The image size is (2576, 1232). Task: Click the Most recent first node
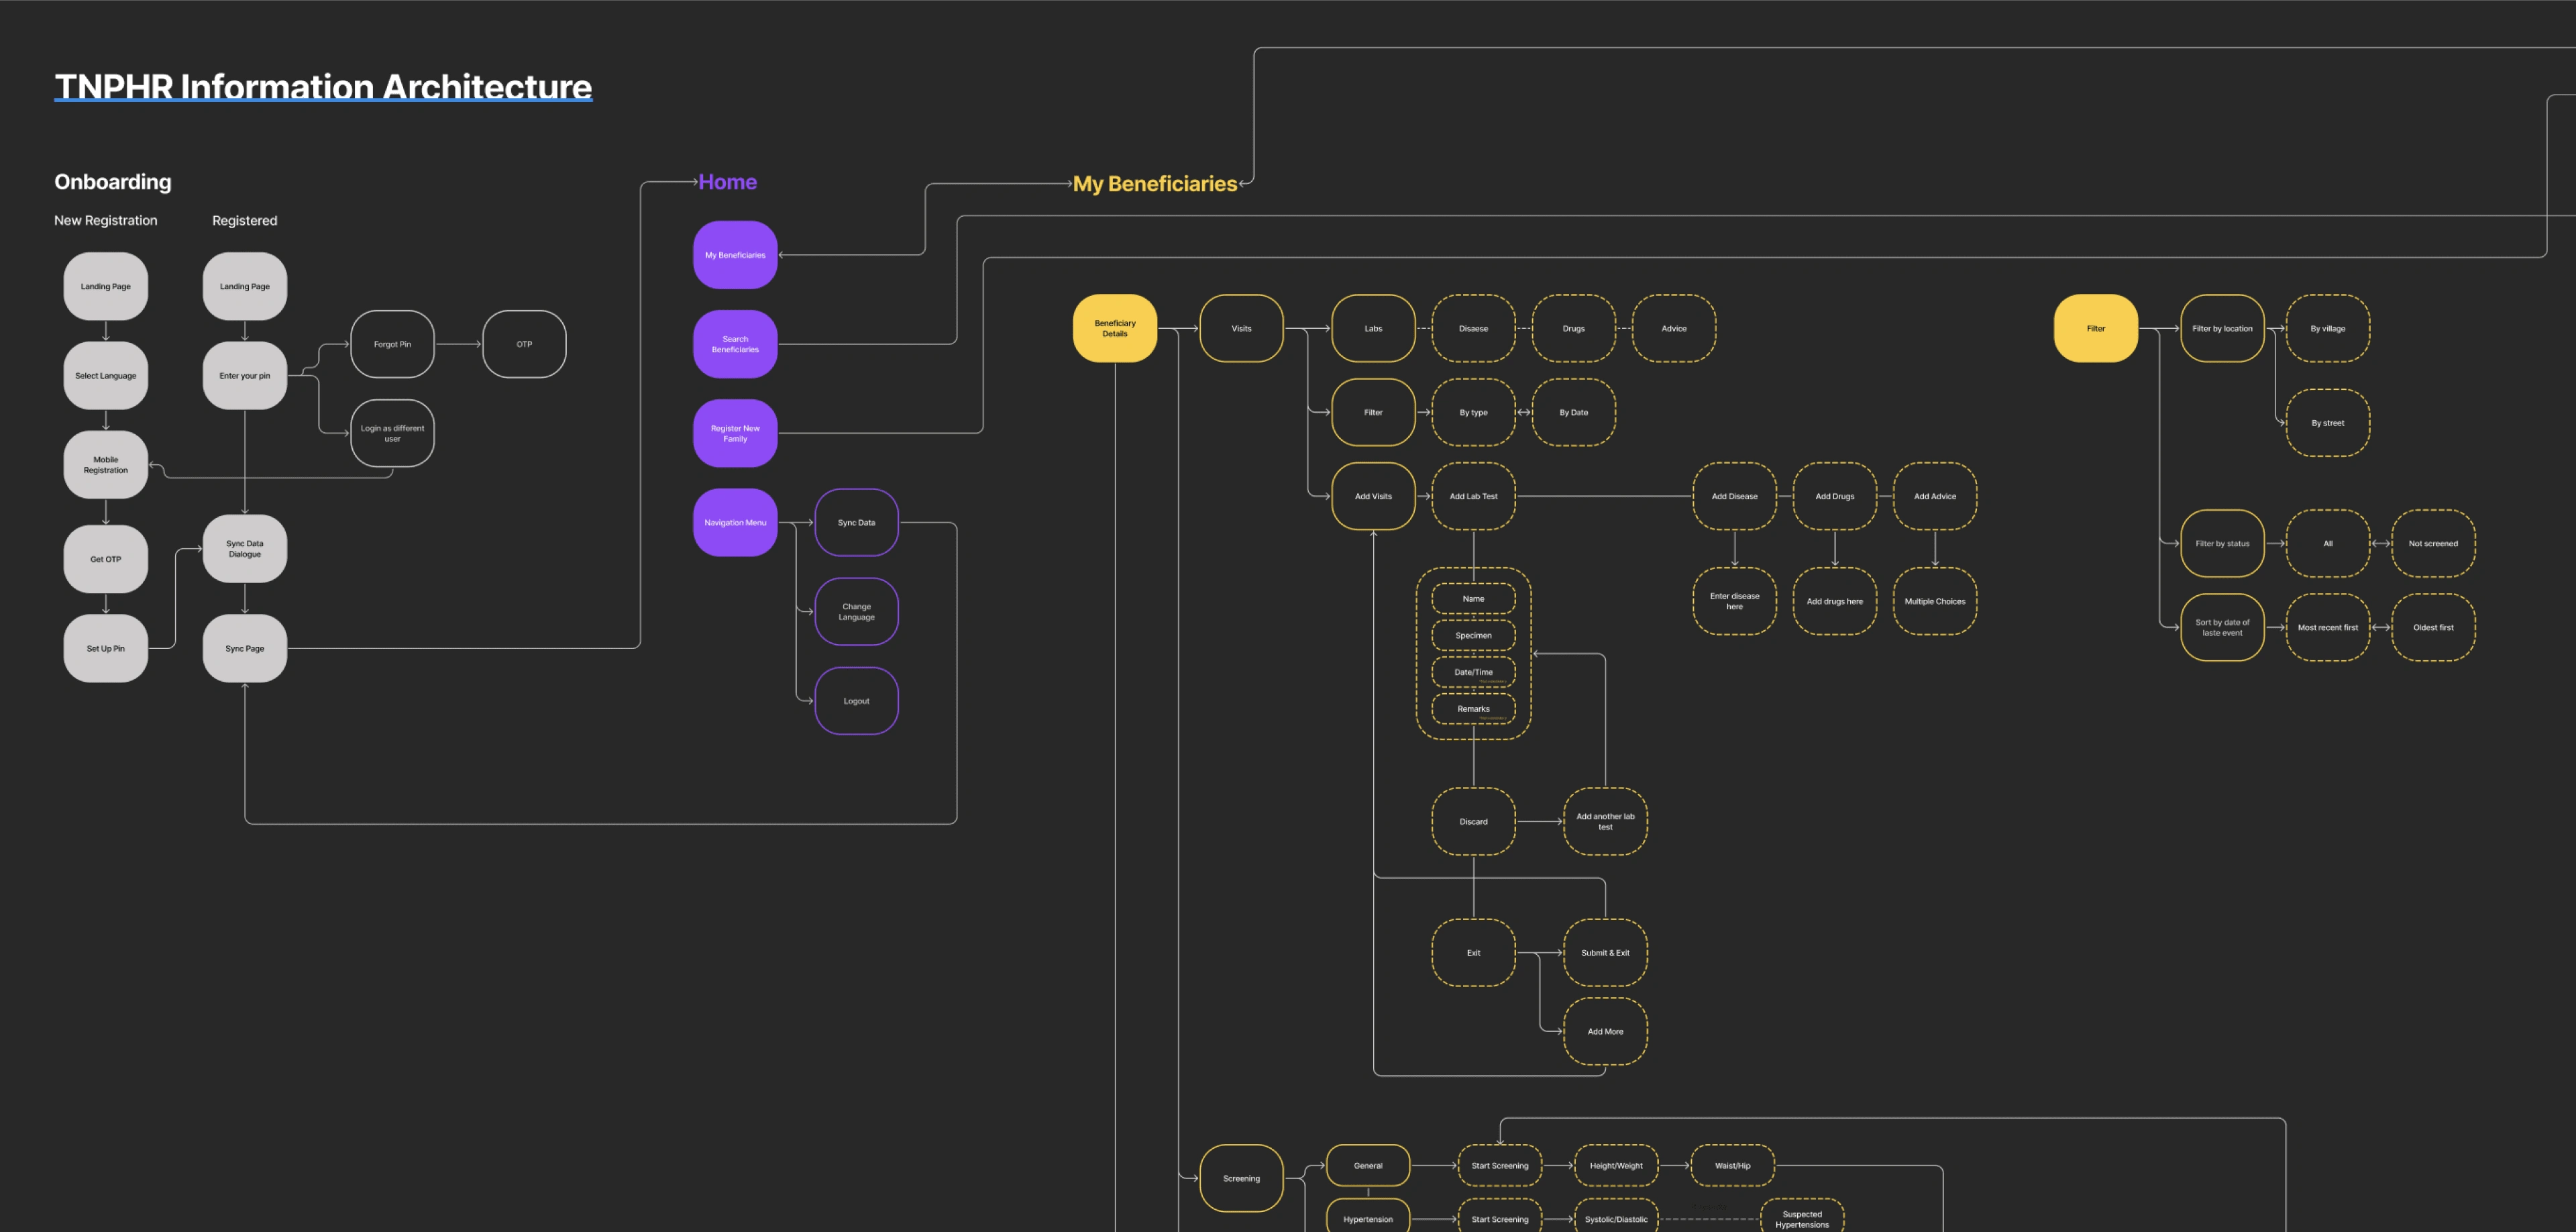2327,628
